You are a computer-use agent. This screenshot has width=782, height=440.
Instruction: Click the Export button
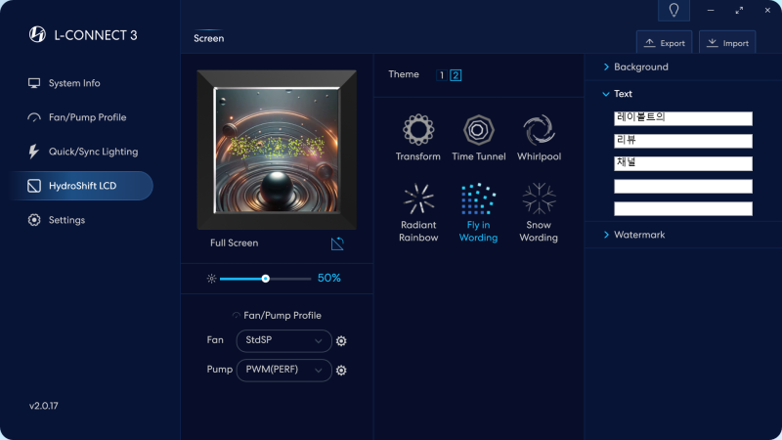point(665,42)
